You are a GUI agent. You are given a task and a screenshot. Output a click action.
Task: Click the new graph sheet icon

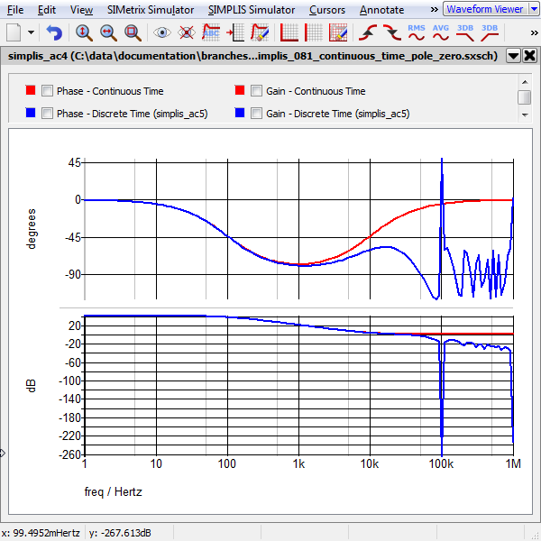[14, 32]
